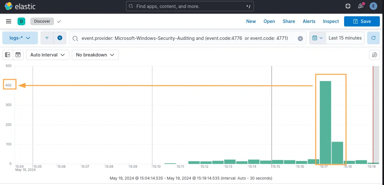The height and width of the screenshot is (185, 384).
Task: Open the calendar quick time menu
Action: [318, 38]
